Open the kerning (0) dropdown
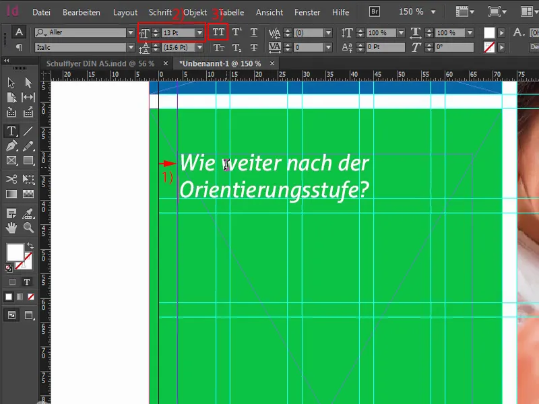The width and height of the screenshot is (539, 404). point(328,32)
